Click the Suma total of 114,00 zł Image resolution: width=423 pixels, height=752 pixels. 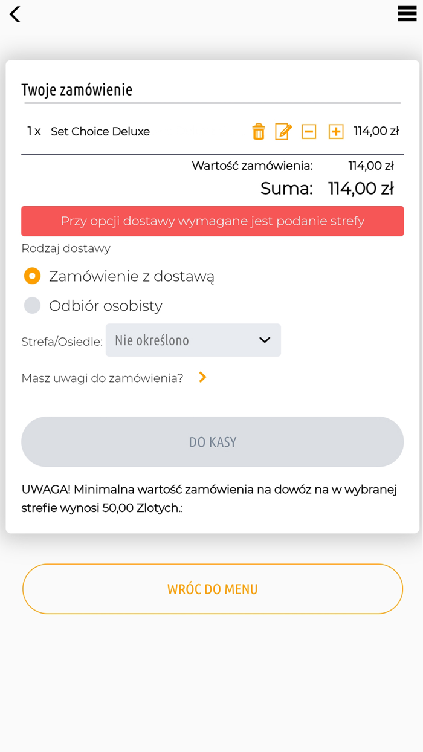pos(360,188)
